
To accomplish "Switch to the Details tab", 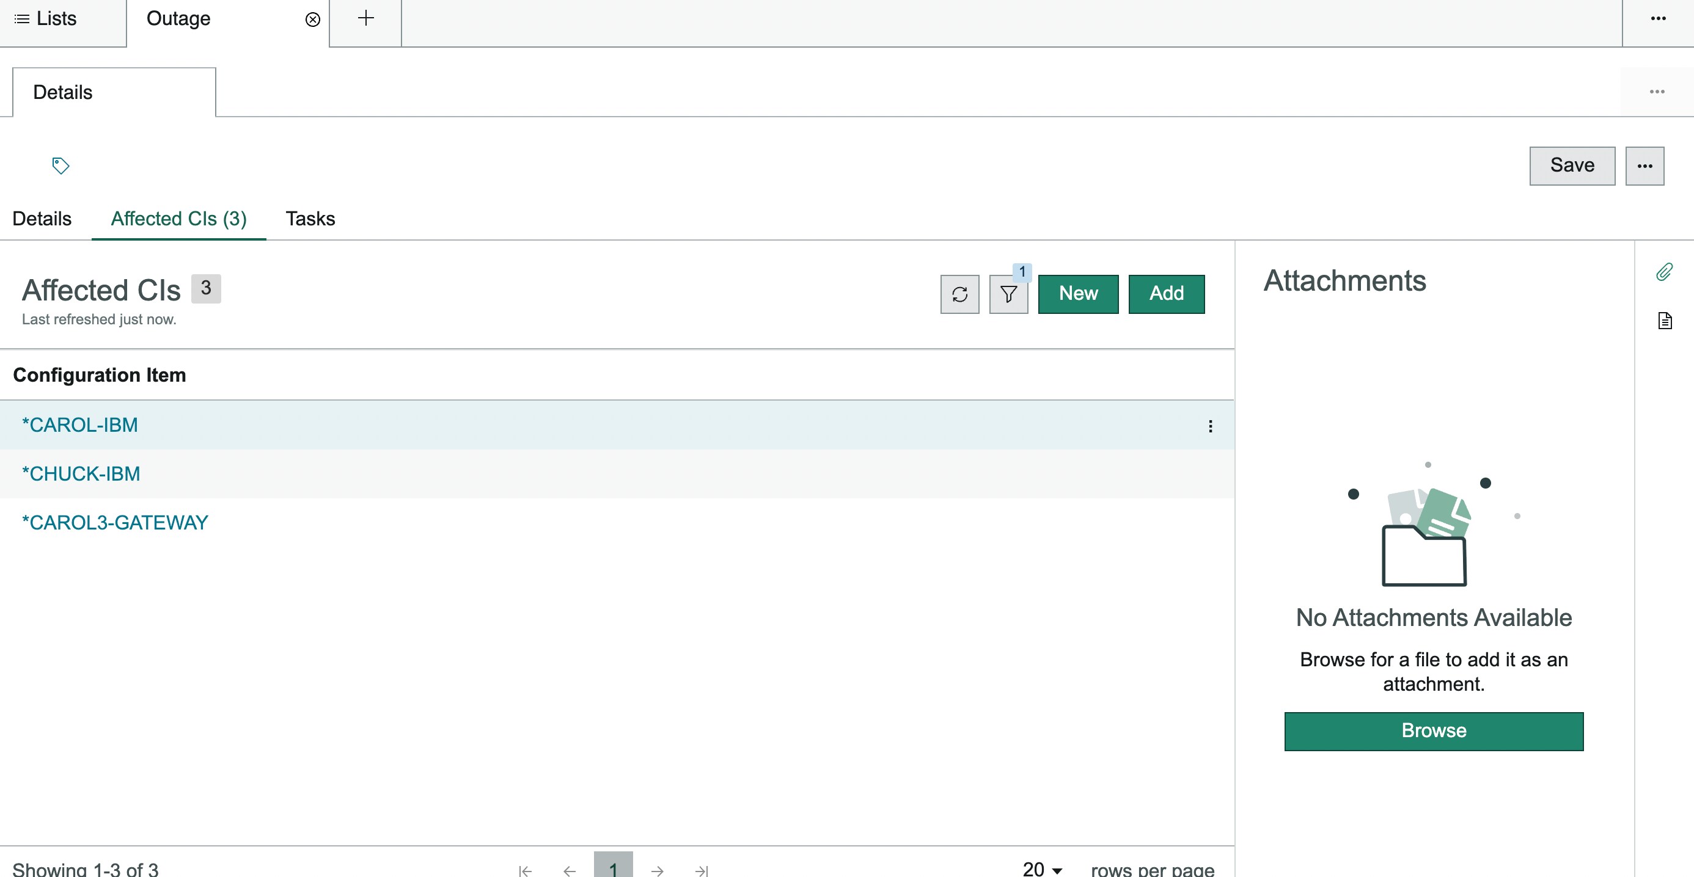I will pos(42,218).
